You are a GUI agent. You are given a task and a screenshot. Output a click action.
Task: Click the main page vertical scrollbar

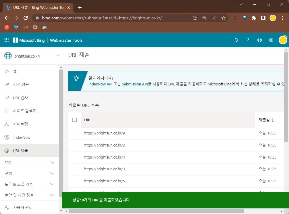coord(286,97)
